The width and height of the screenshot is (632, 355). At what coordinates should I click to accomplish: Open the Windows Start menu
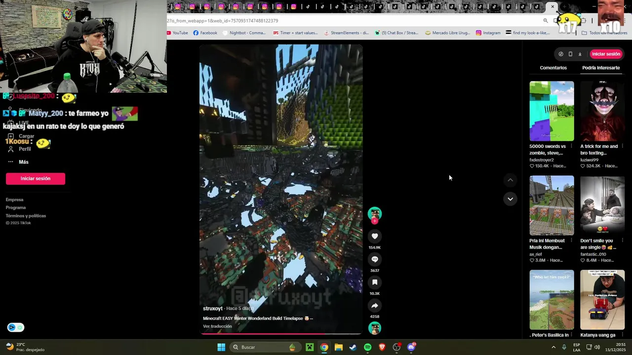[221, 347]
